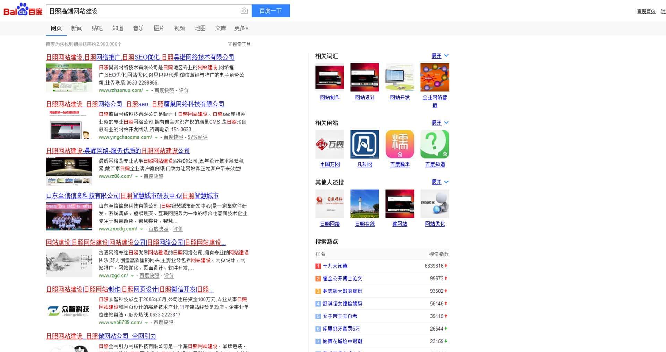This screenshot has height=352, width=666.
Task: Click 评价 for www.rzgd.cn result
Action: click(x=169, y=276)
